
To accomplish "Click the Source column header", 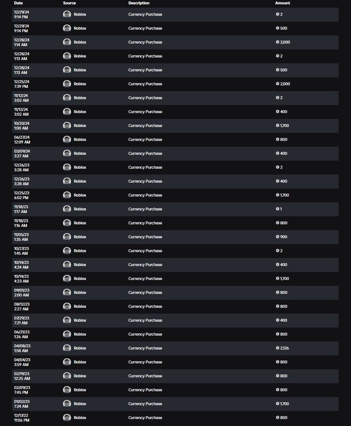I will 69,3.
